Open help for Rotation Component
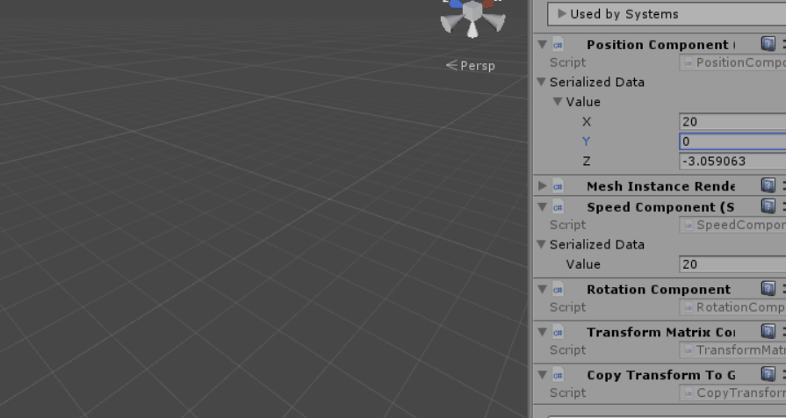Viewport: 786px width, 418px height. click(768, 288)
